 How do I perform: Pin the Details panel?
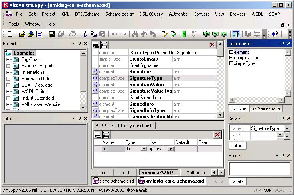tap(283, 118)
